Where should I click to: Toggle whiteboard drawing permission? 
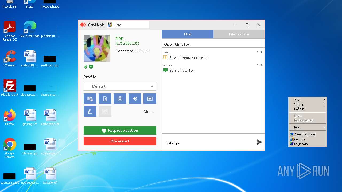coord(90,111)
